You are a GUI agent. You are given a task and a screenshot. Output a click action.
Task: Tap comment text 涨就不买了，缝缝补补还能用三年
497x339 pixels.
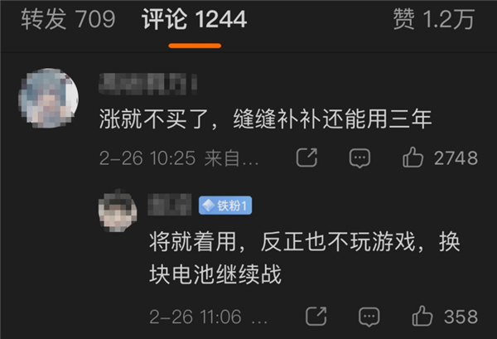tap(266, 119)
